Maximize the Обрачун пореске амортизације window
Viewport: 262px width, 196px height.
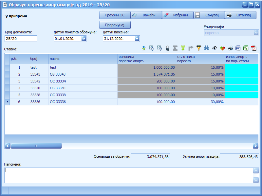click(x=251, y=5)
